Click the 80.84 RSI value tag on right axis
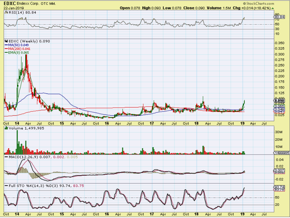The height and width of the screenshot is (218, 290). 279,17
